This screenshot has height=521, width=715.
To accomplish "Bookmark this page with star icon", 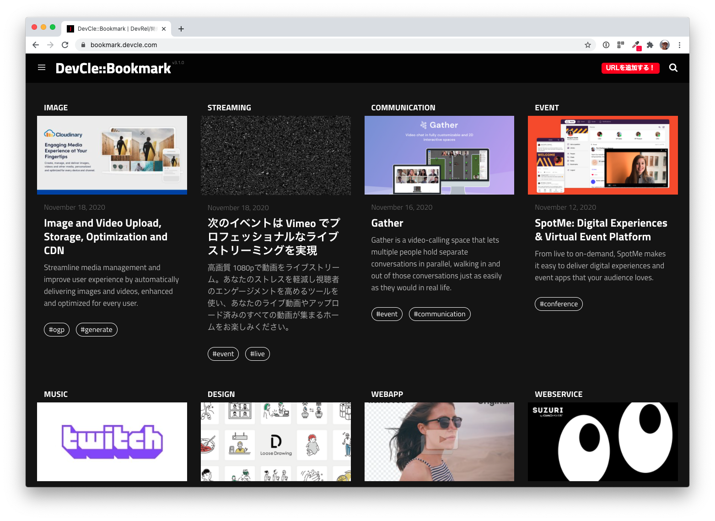I will (588, 45).
